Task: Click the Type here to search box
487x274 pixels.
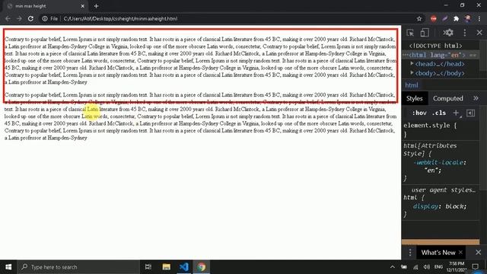Action: pyautogui.click(x=78, y=267)
